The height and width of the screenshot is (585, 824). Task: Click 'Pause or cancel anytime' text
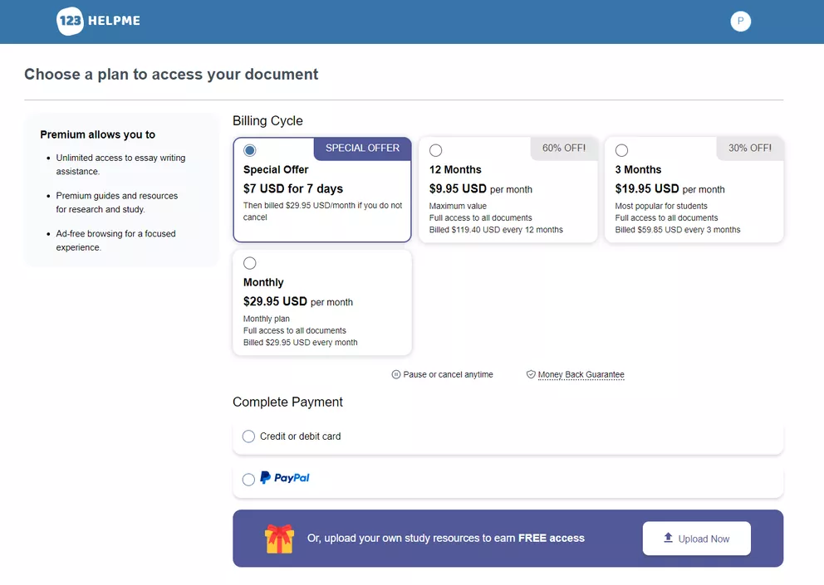click(x=448, y=374)
